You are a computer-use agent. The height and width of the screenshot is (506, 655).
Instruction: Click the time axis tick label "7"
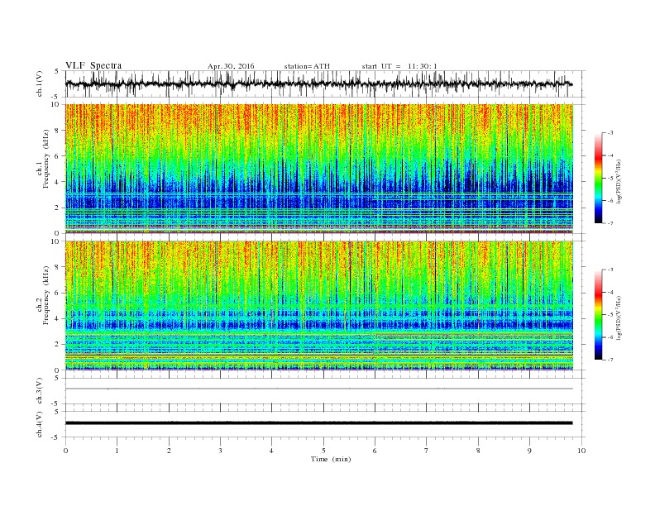pos(426,451)
